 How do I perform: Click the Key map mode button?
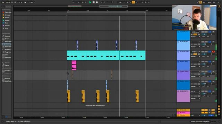pyautogui.click(x=204, y=2)
